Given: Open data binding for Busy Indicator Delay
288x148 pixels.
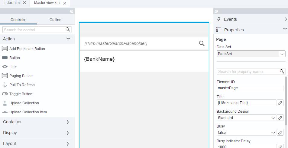Looking at the screenshot, I should click(x=280, y=146).
